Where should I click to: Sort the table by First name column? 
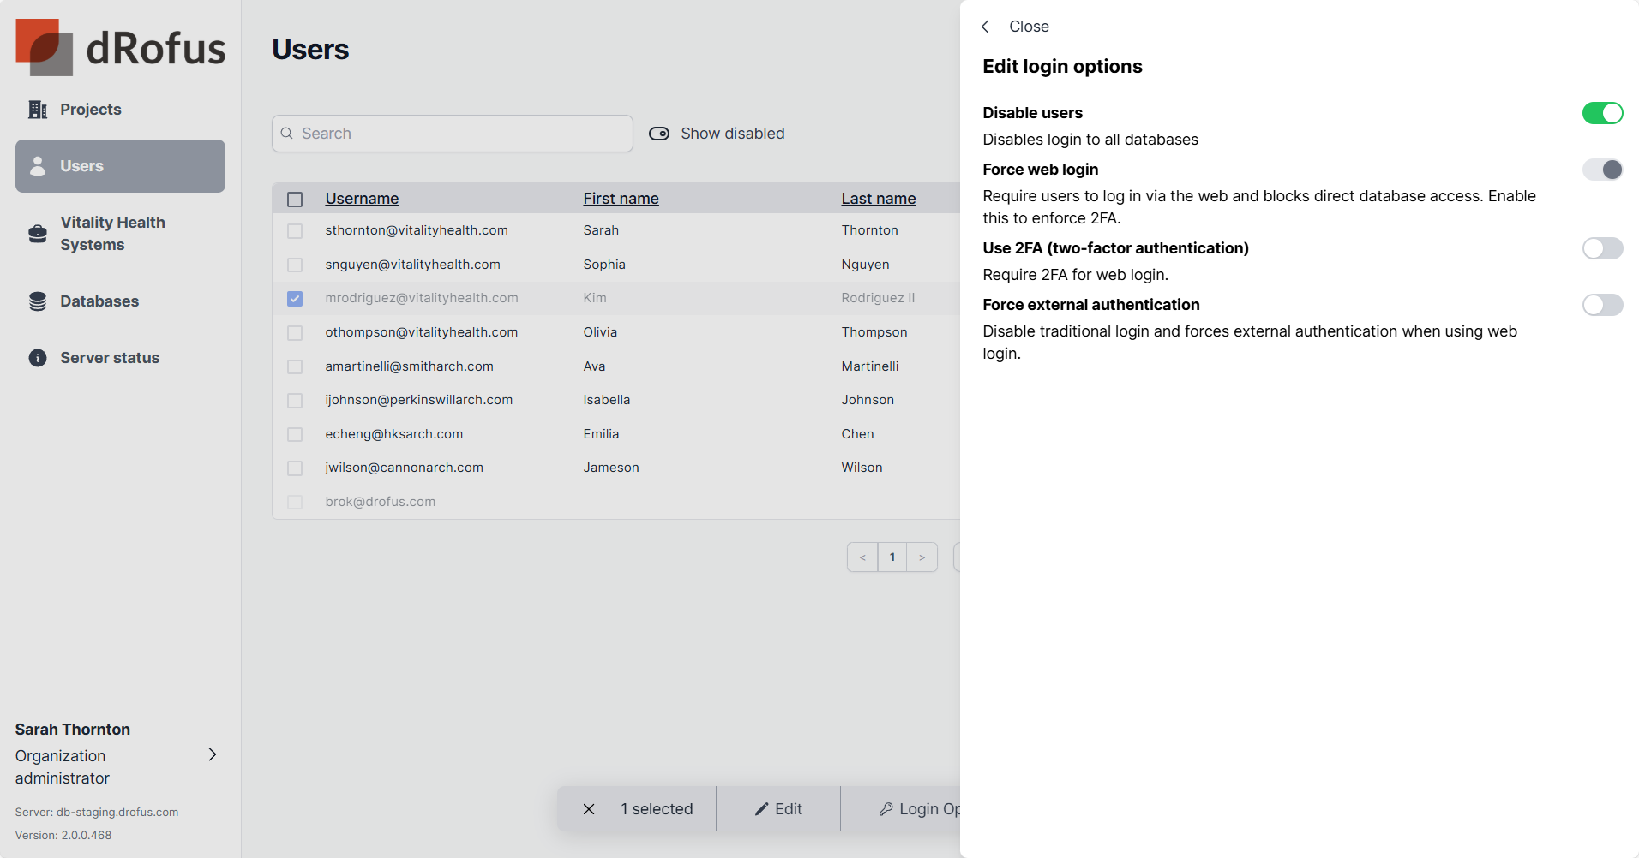tap(621, 199)
